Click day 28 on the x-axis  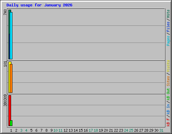click(x=146, y=130)
